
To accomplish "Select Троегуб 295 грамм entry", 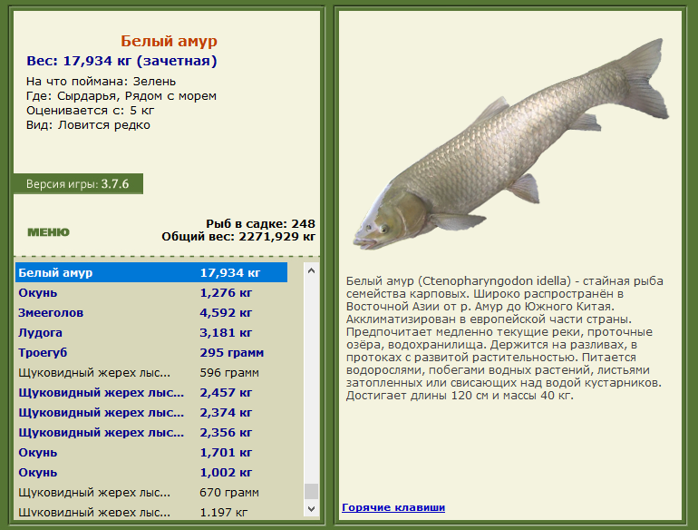I will pos(151,353).
